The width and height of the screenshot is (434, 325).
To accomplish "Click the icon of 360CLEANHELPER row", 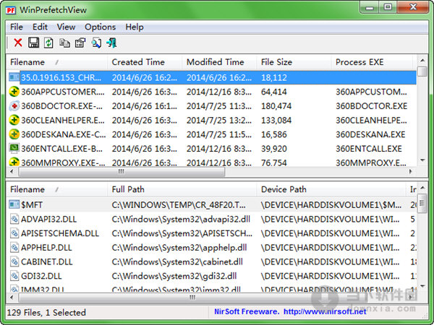I will (x=14, y=120).
